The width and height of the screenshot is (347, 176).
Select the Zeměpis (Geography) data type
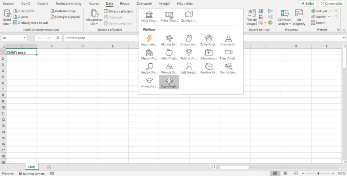tap(189, 17)
